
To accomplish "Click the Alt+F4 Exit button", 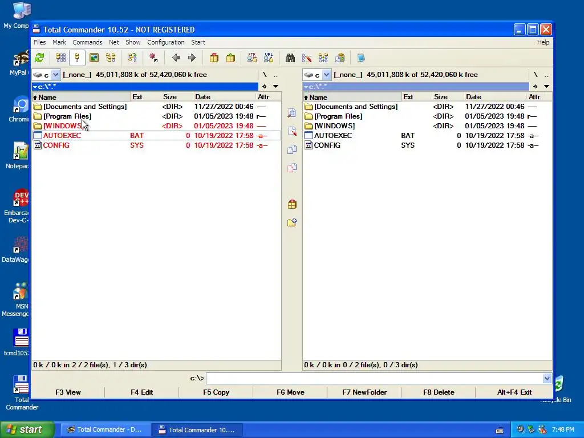I will 514,392.
